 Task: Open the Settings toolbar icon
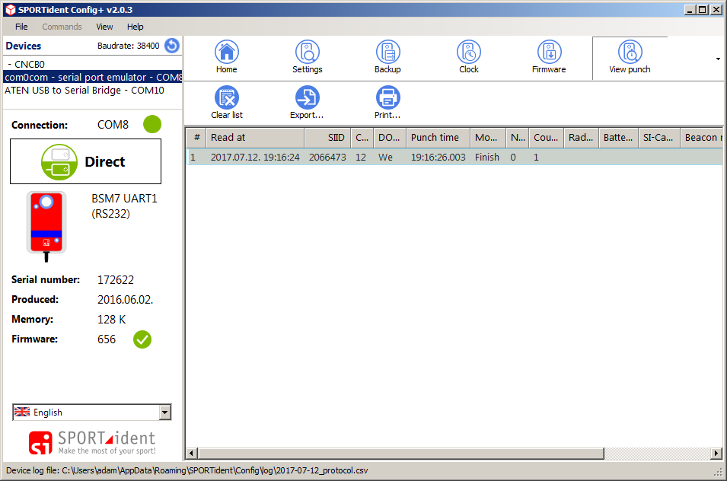coord(307,57)
